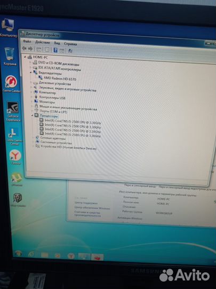
Task: Open Yandex browser from the taskbar
Action: coord(71,256)
